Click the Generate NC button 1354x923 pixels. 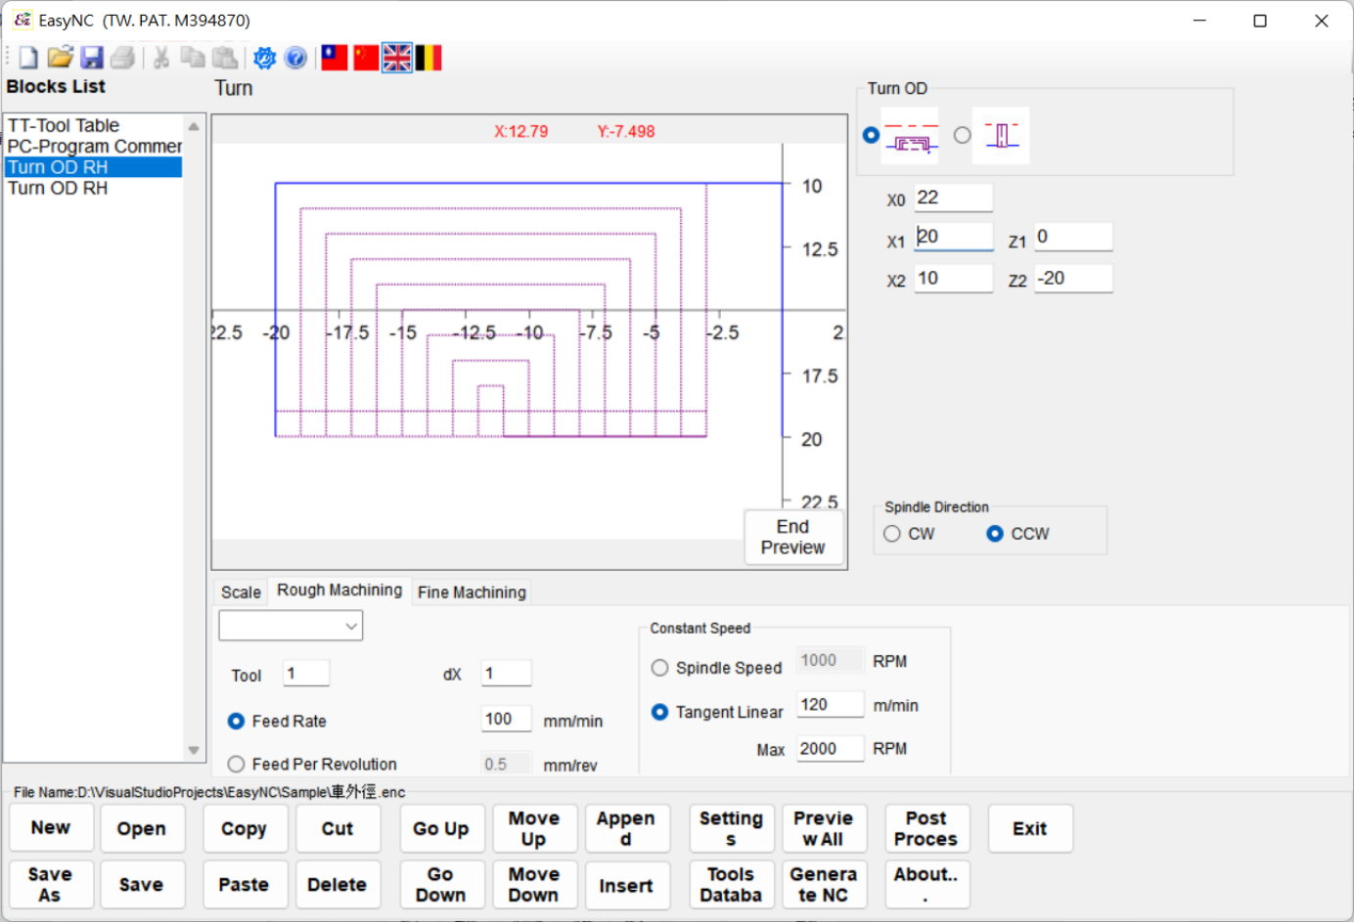pos(824,885)
